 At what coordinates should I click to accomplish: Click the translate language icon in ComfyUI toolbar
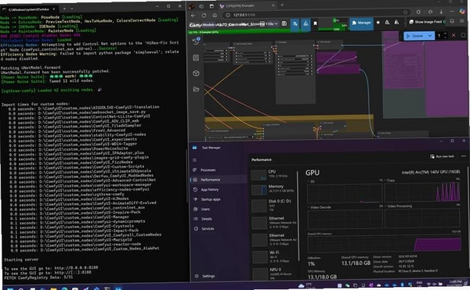(295, 24)
